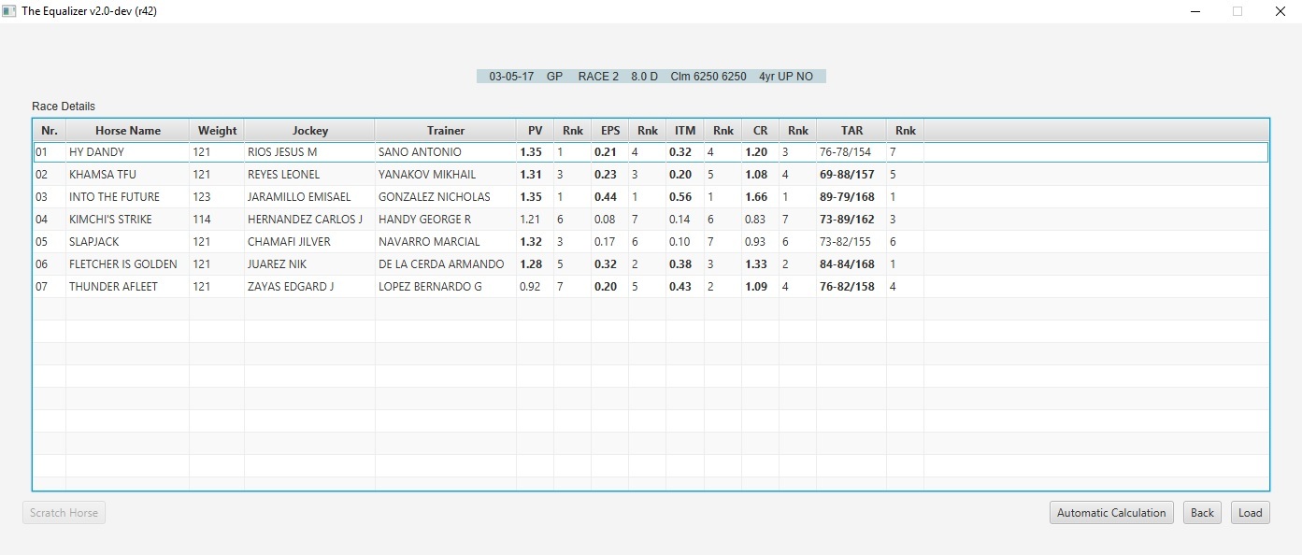This screenshot has height=555, width=1302.
Task: Click TAR value 84-84/168
Action: pos(847,264)
